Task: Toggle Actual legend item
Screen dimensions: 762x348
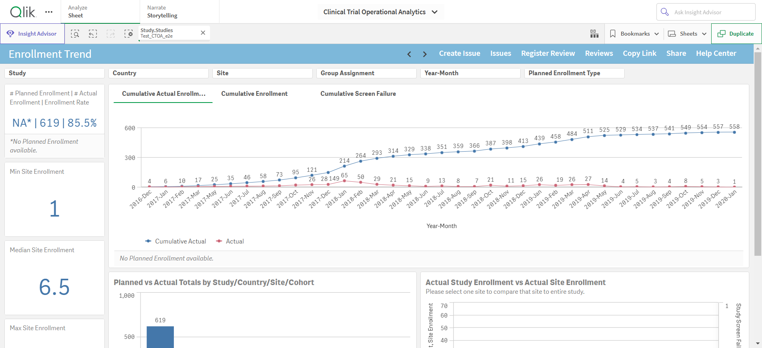Action: 230,241
